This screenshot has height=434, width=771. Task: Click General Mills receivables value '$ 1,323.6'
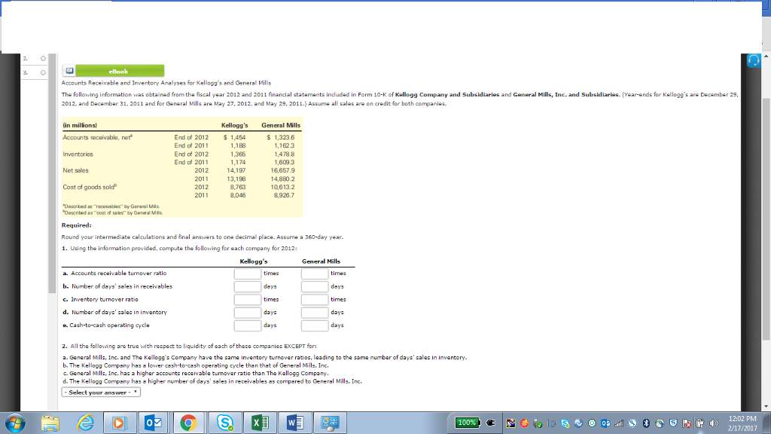click(281, 138)
